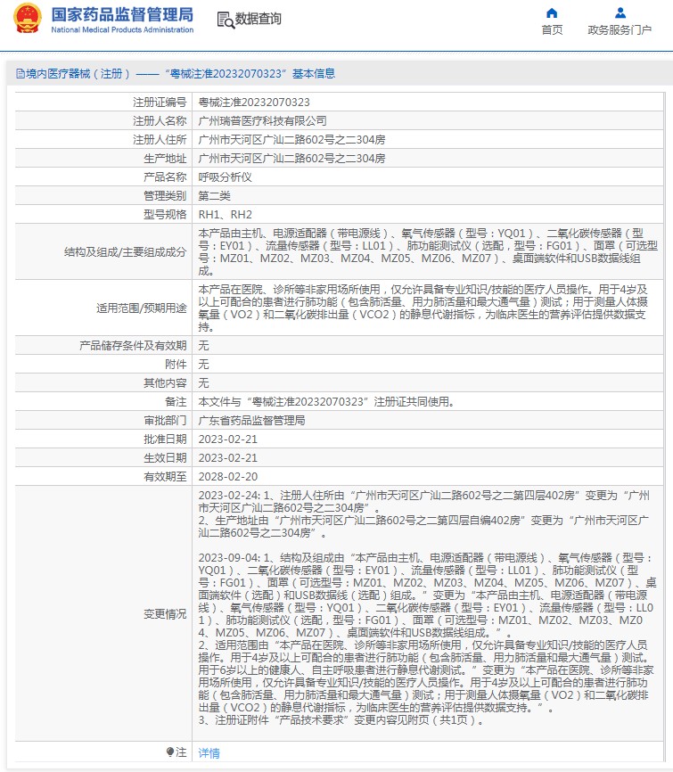Click the 数据查询 heading text
Image resolution: width=673 pixels, height=772 pixels.
[x=259, y=20]
